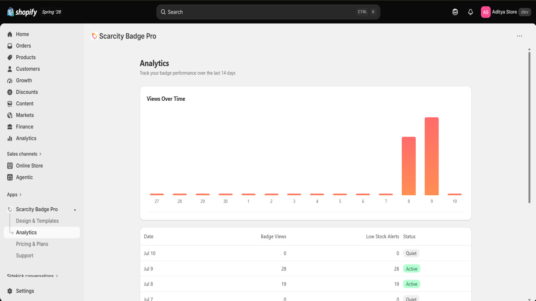Screen dimensions: 536x301
Task: Click the day 9 chart bar
Action: tap(431, 156)
